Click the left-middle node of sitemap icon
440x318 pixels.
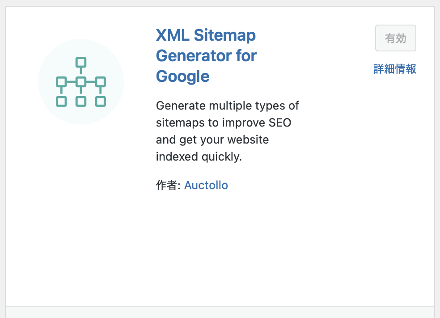point(61,82)
